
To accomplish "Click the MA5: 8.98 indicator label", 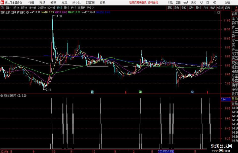I will [x=35, y=12].
